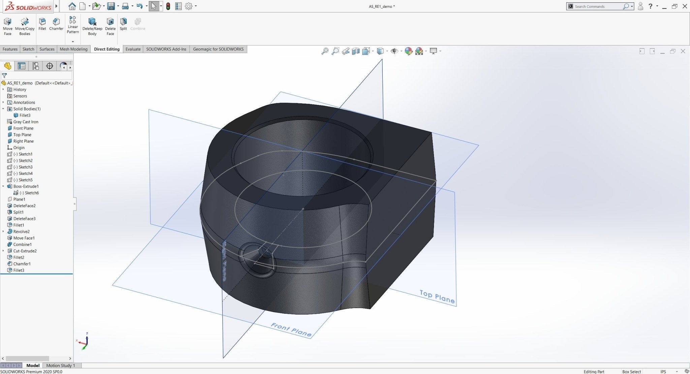The image size is (690, 374).
Task: Open the Geomagic for SOLIDWORKS tab
Action: coord(218,49)
